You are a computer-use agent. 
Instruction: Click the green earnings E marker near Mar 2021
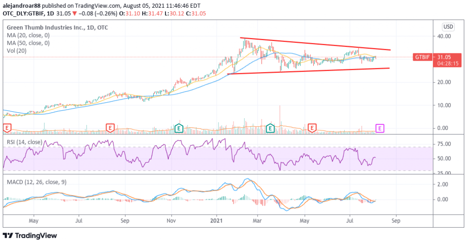pyautogui.click(x=270, y=129)
